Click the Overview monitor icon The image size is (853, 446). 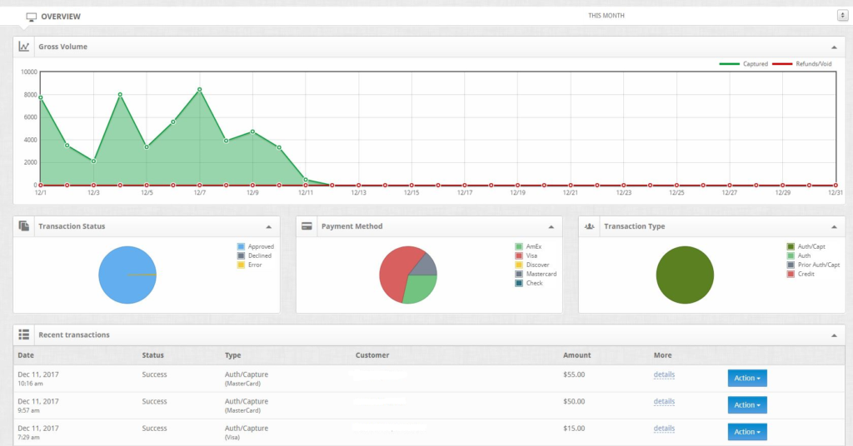pos(31,17)
